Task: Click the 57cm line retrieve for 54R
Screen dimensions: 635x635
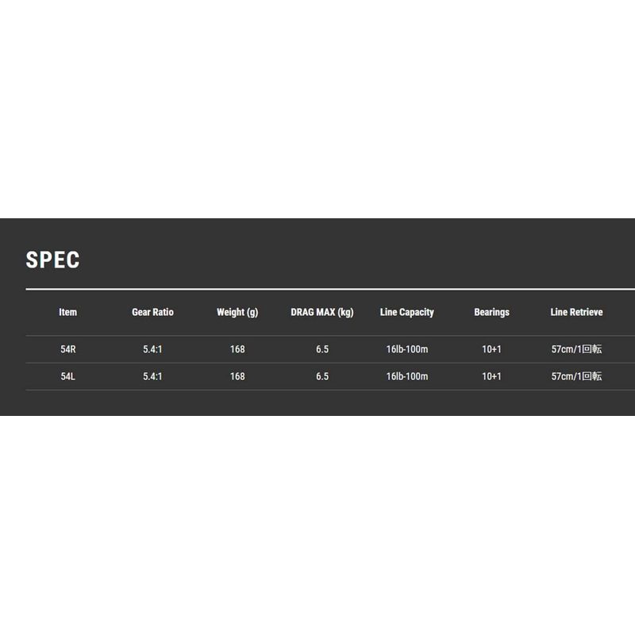Action: coord(576,349)
